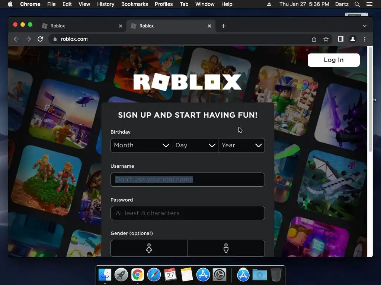Open the Month birthday dropdown
Viewport: 381px width, 285px height.
tap(141, 145)
